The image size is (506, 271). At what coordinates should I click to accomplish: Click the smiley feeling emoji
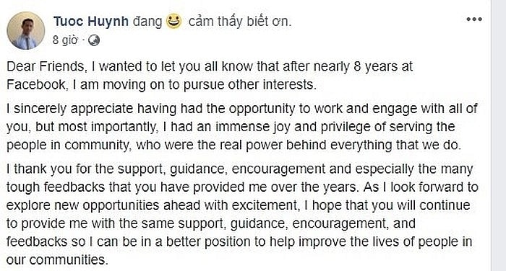(174, 21)
